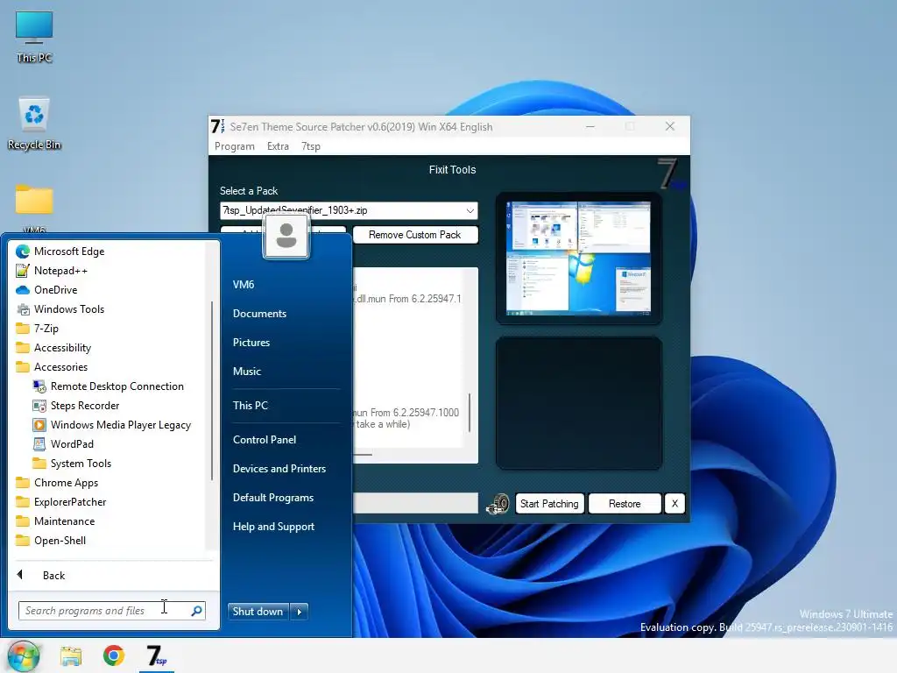This screenshot has width=897, height=673.
Task: Click the Restore button
Action: (x=624, y=504)
